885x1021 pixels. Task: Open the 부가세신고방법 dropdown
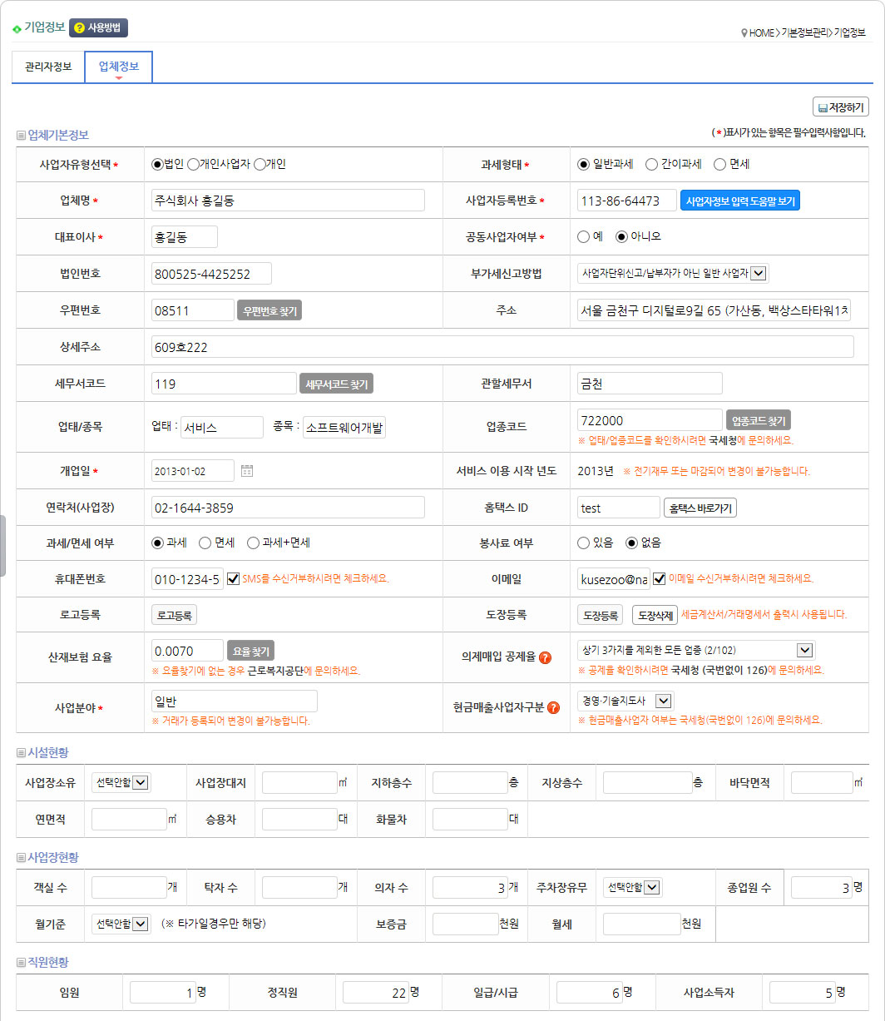674,273
